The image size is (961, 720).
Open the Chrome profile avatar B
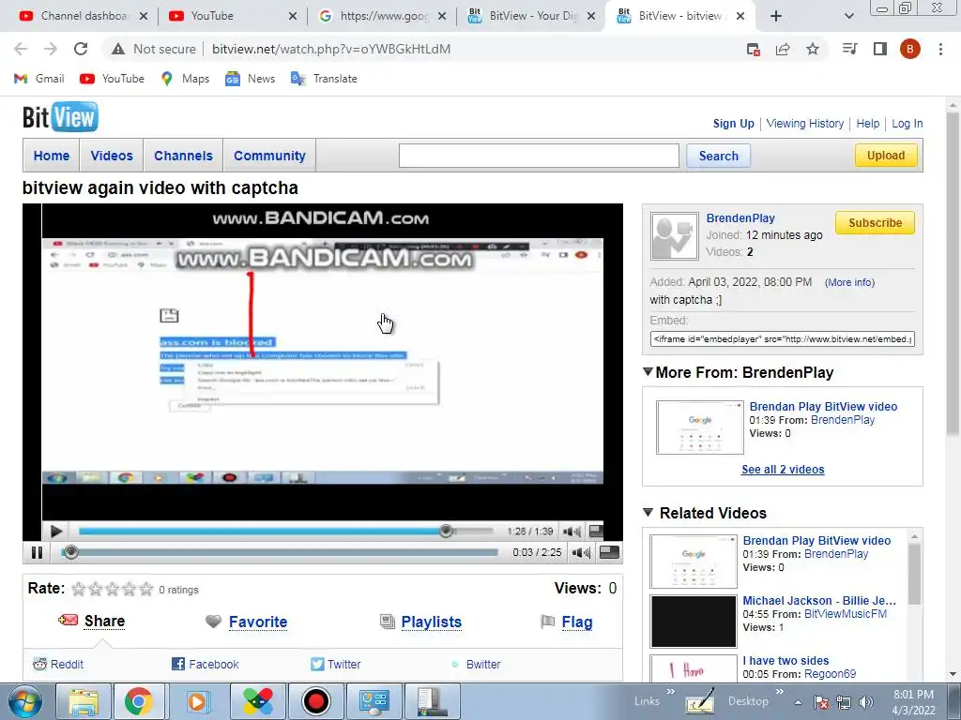[909, 49]
